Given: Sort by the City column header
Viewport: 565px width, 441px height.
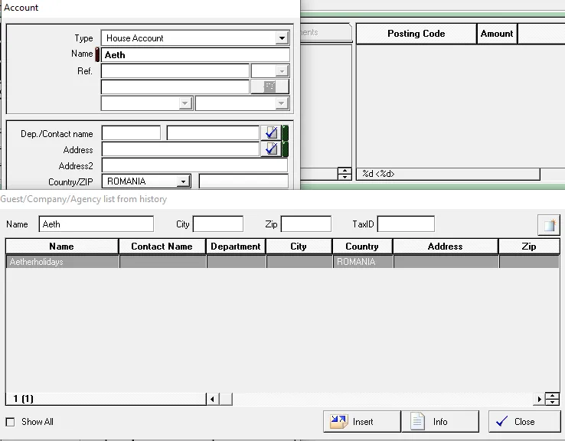Looking at the screenshot, I should pyautogui.click(x=299, y=247).
